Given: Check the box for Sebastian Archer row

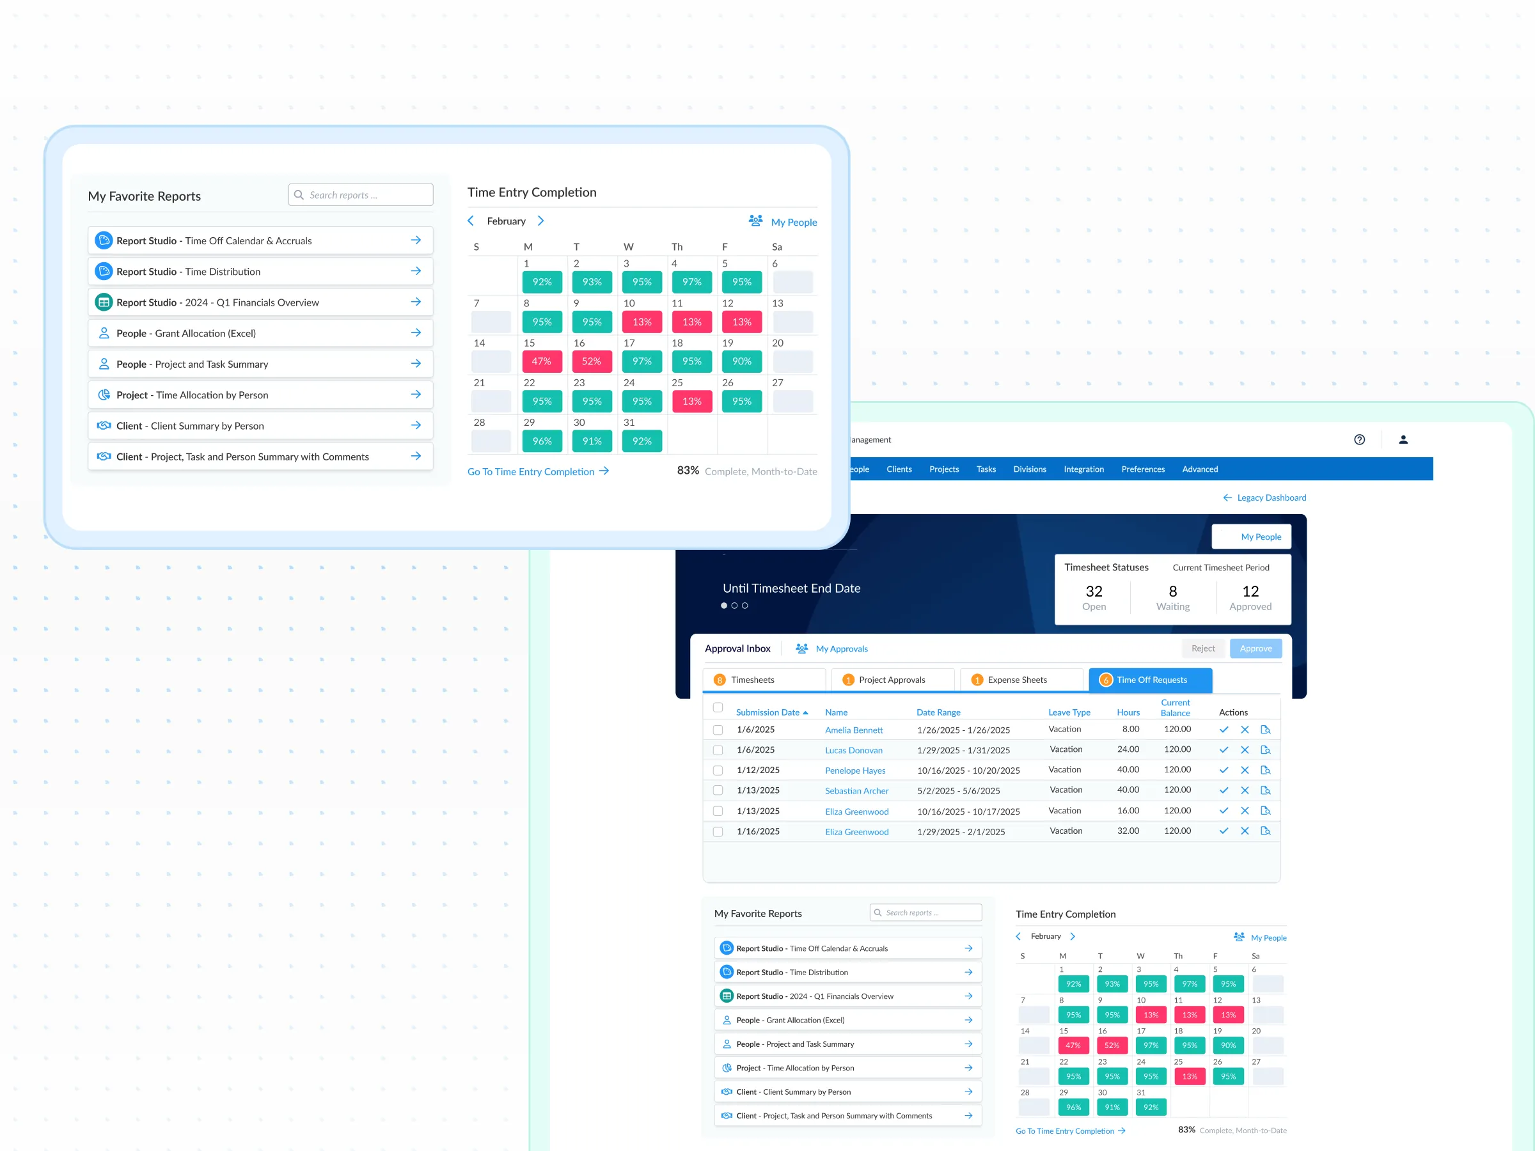Looking at the screenshot, I should pyautogui.click(x=718, y=790).
